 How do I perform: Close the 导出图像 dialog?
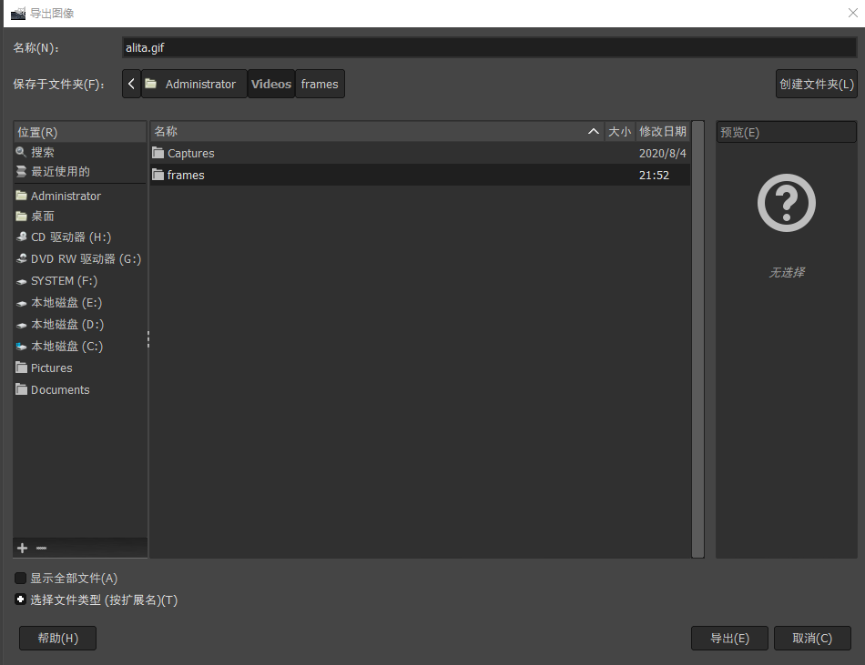pyautogui.click(x=853, y=13)
